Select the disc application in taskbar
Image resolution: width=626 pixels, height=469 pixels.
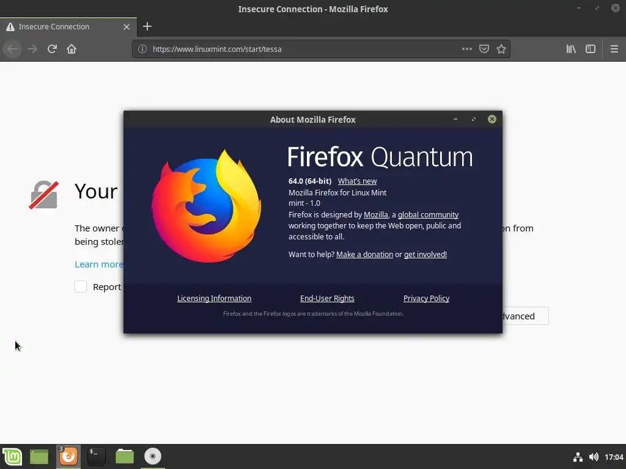pos(152,457)
